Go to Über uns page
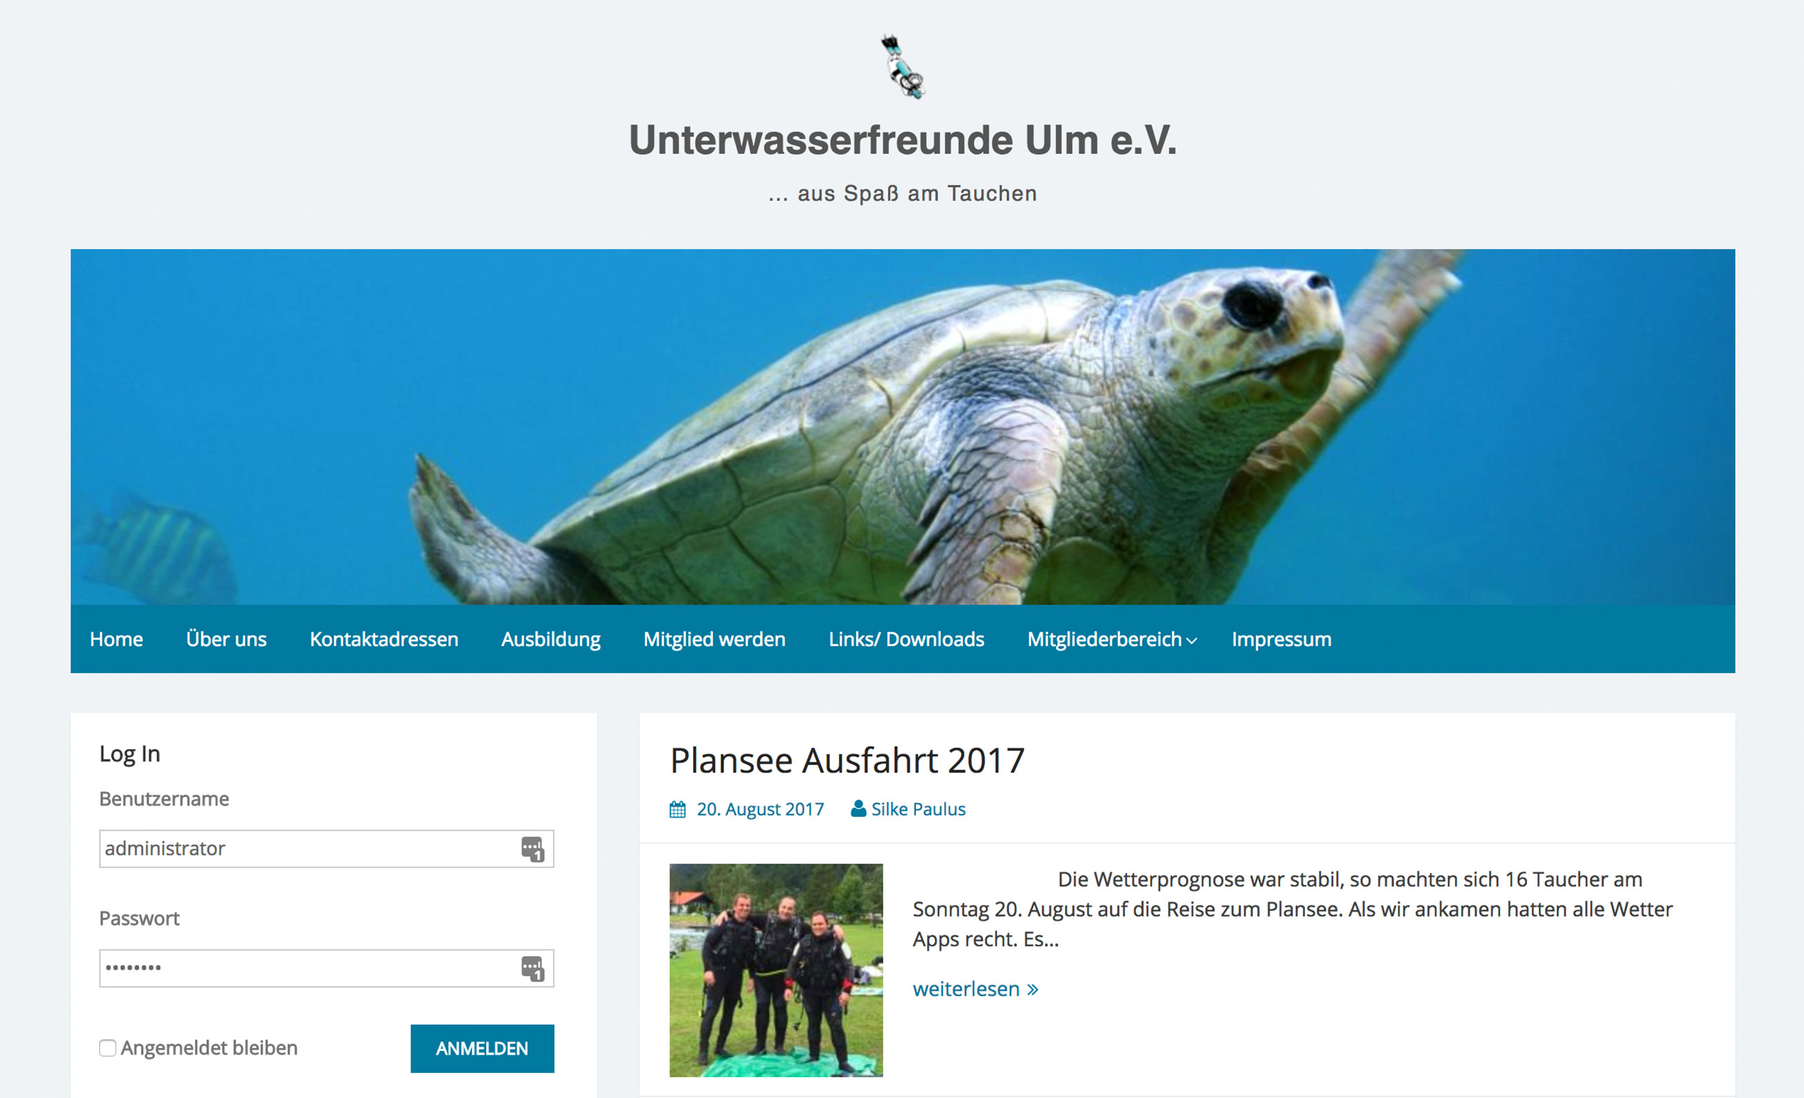This screenshot has height=1098, width=1804. (226, 639)
